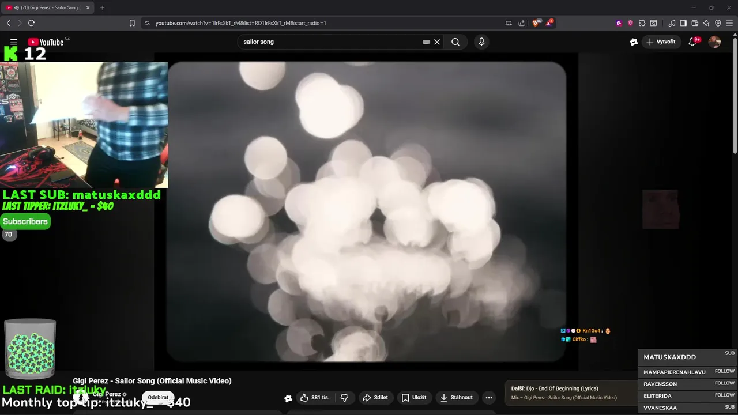Share this page from address bar
The image size is (738, 415).
[521, 23]
